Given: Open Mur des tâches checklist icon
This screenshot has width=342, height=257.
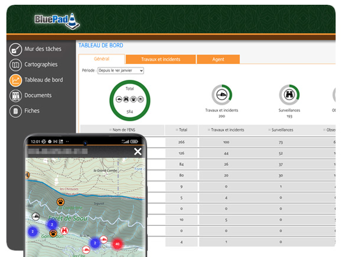Looking at the screenshot, I should [x=15, y=49].
